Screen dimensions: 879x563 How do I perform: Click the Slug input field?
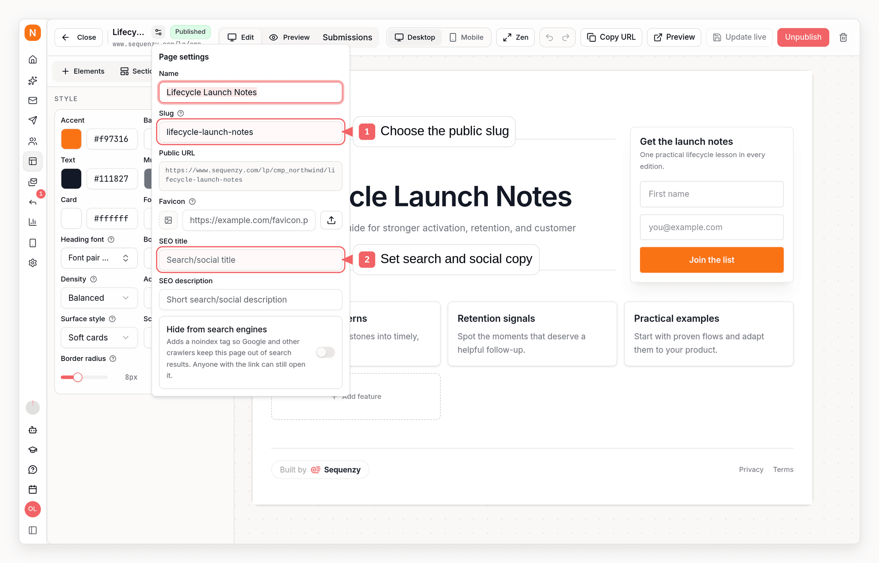pos(251,132)
